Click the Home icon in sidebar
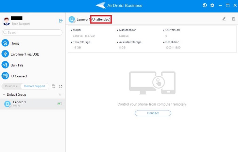Screen dimensions: 238x152 [x=5, y=43]
